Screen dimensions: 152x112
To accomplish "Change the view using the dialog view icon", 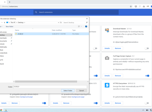I will 79,26.
